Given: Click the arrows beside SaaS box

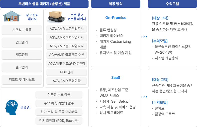Looking at the screenshot, I should click(x=144, y=97).
